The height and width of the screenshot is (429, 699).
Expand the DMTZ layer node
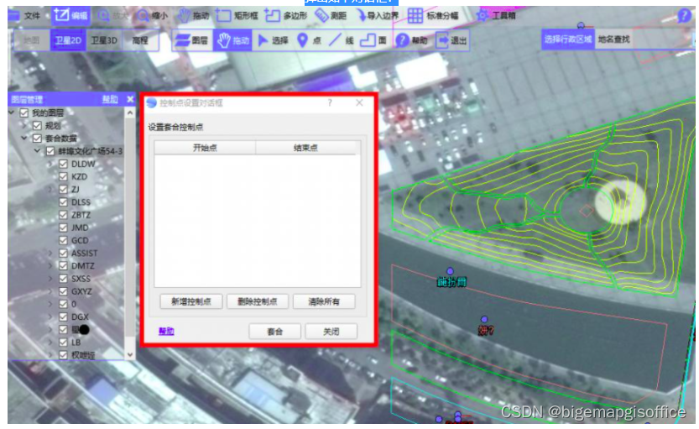[51, 266]
